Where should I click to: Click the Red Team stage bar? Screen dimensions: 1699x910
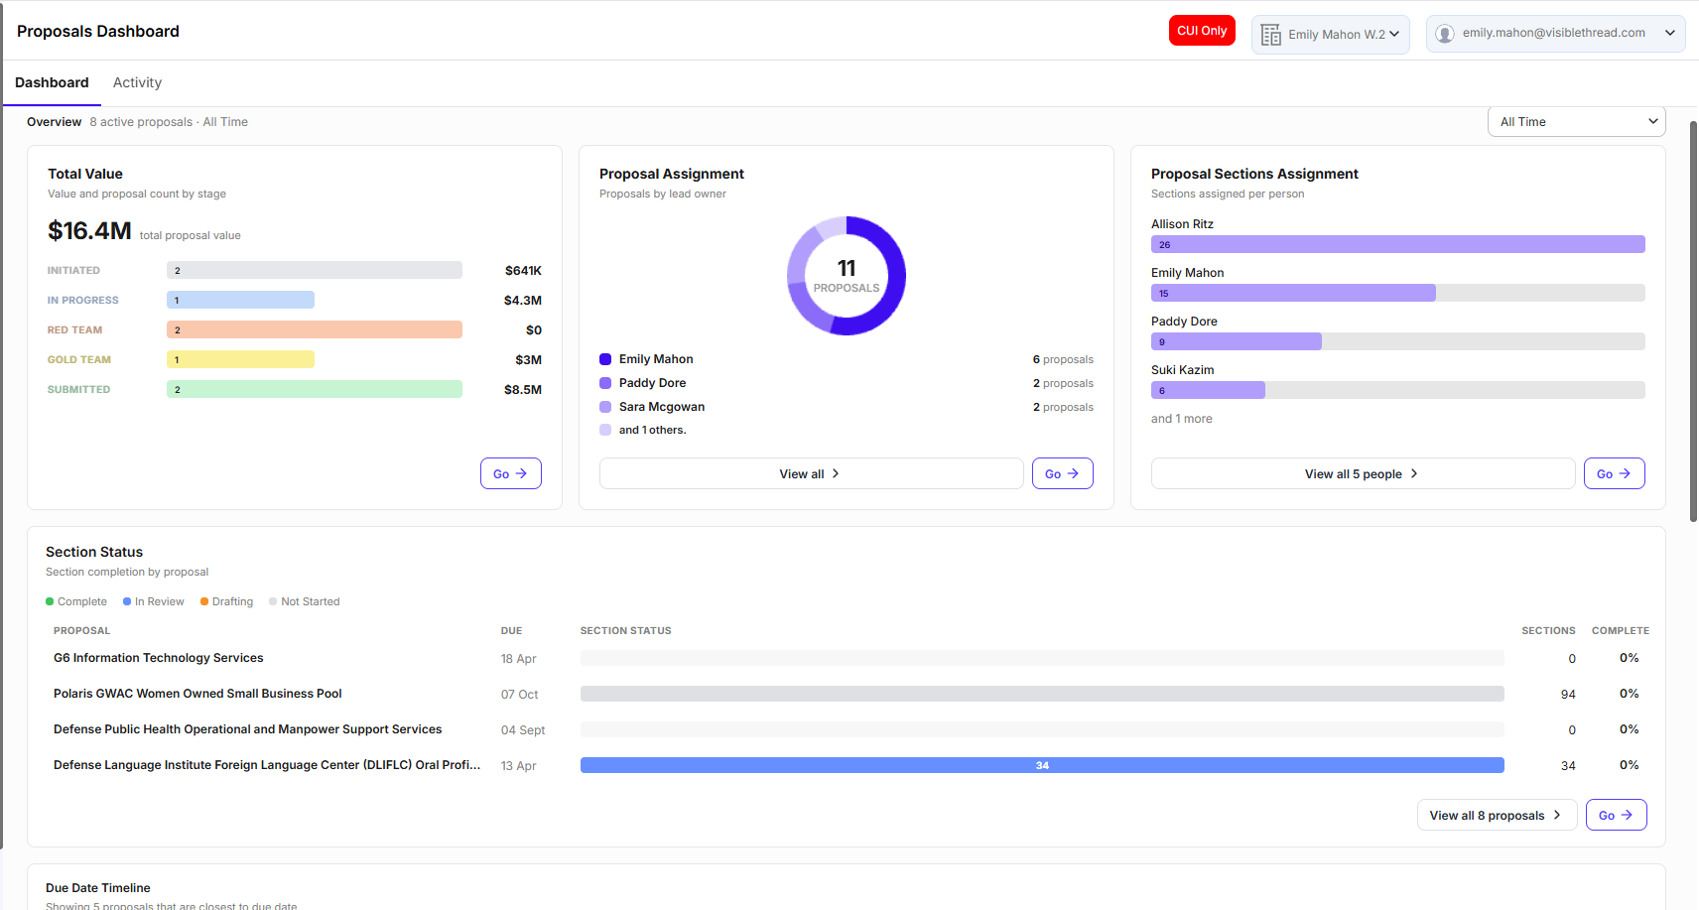click(315, 329)
